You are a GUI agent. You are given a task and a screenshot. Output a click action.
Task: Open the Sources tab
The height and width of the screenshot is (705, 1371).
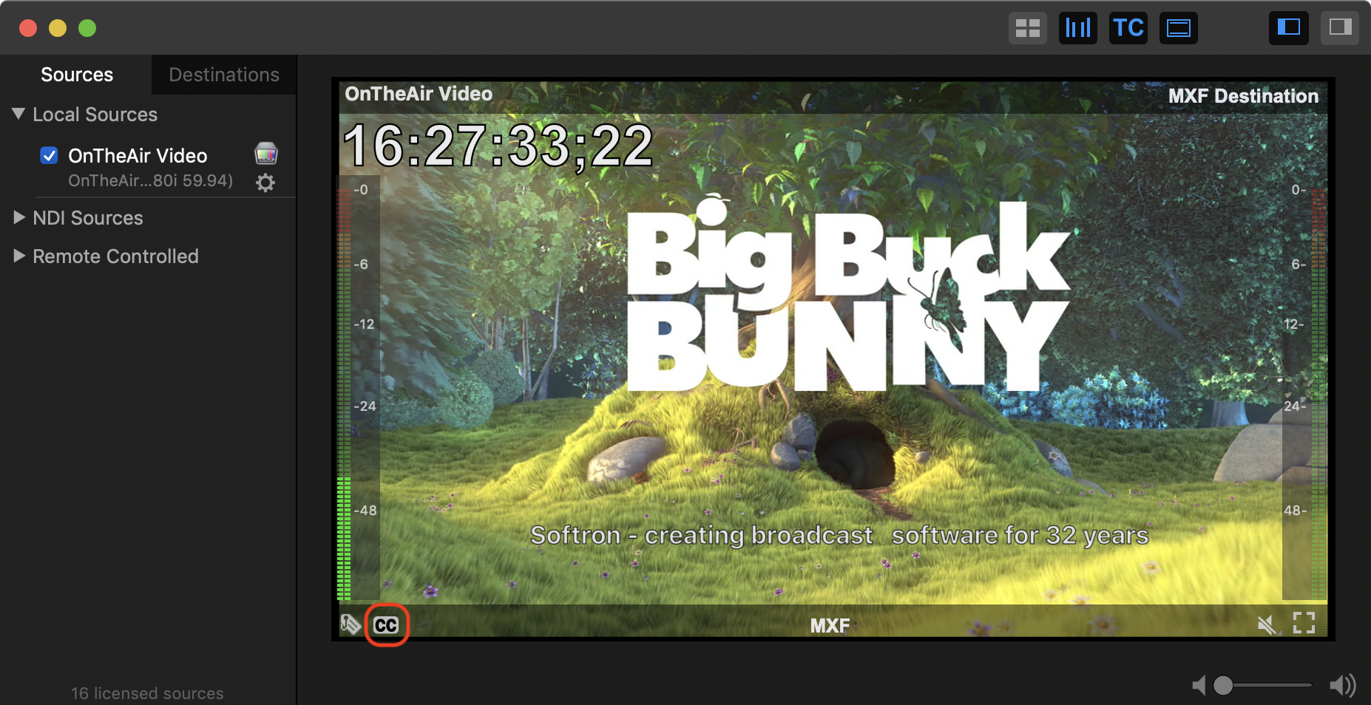[76, 75]
